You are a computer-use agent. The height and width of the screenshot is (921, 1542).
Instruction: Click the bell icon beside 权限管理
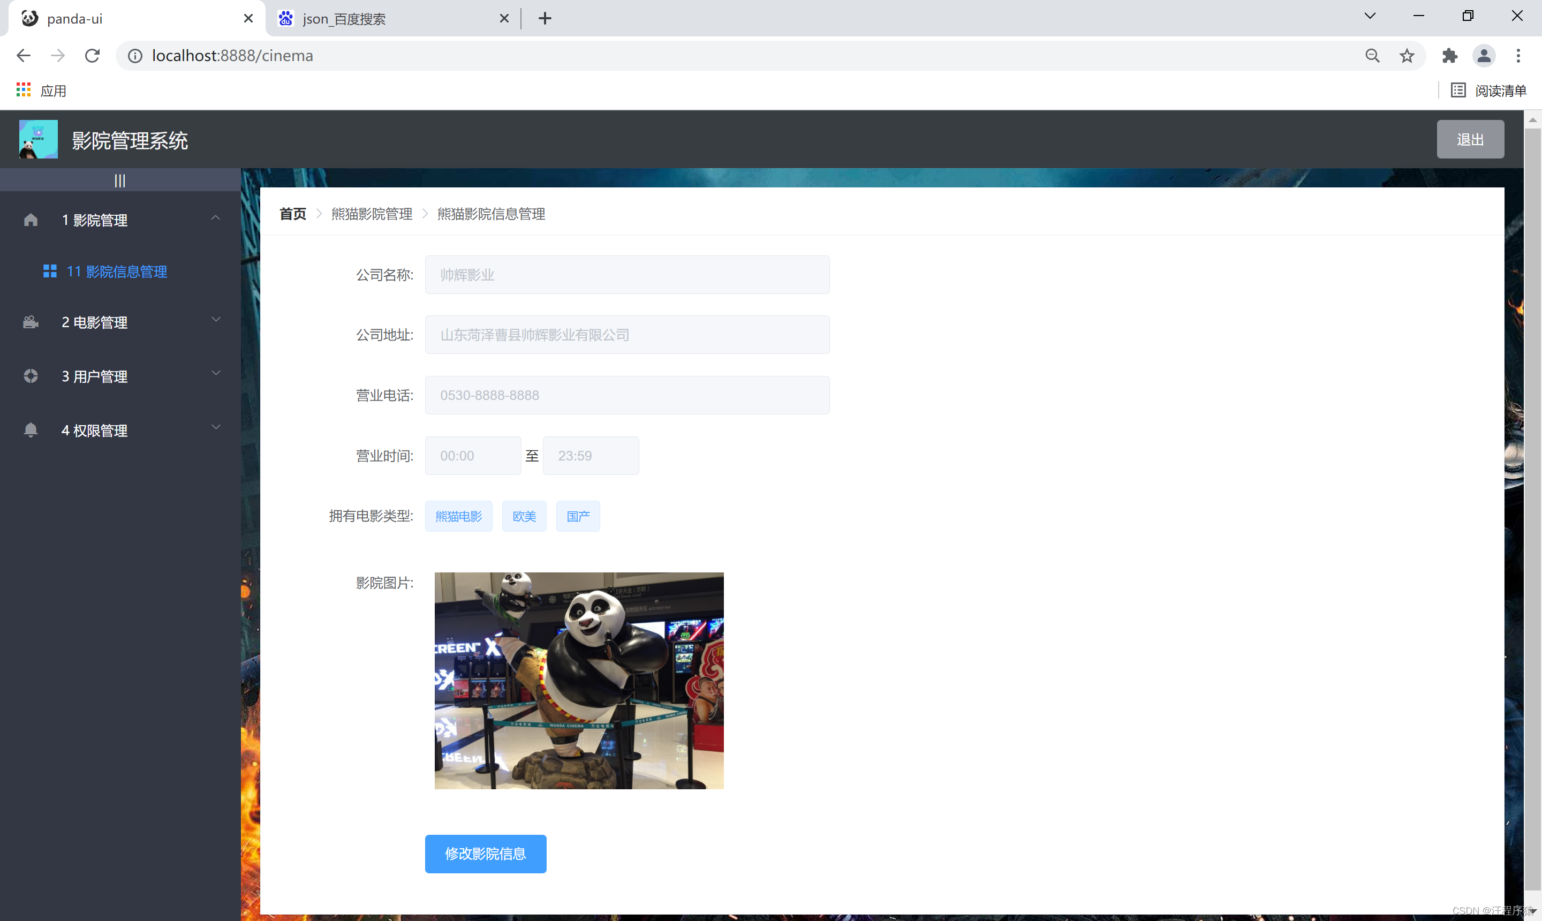tap(31, 430)
